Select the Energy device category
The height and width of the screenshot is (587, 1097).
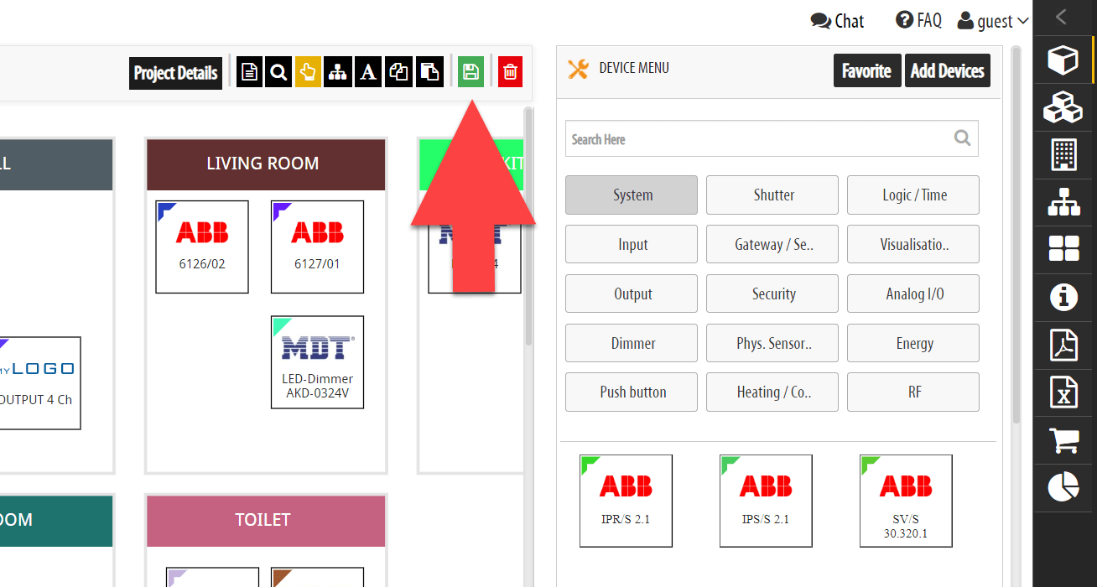(x=913, y=343)
